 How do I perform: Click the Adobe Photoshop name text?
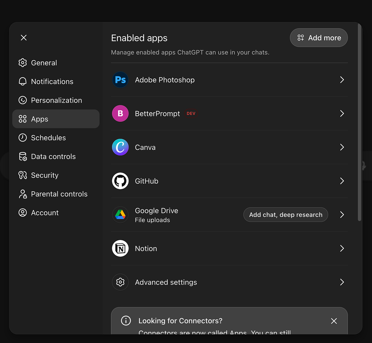[165, 80]
